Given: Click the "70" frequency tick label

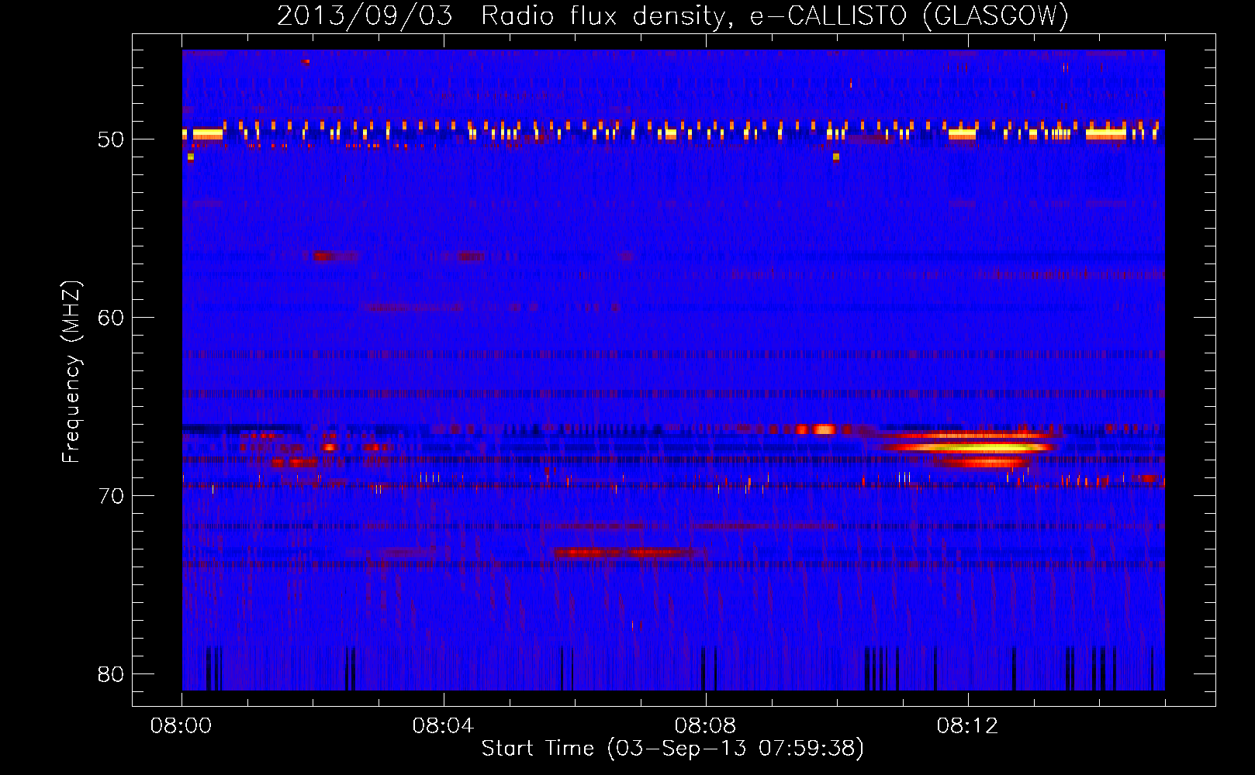Looking at the screenshot, I should pyautogui.click(x=111, y=496).
